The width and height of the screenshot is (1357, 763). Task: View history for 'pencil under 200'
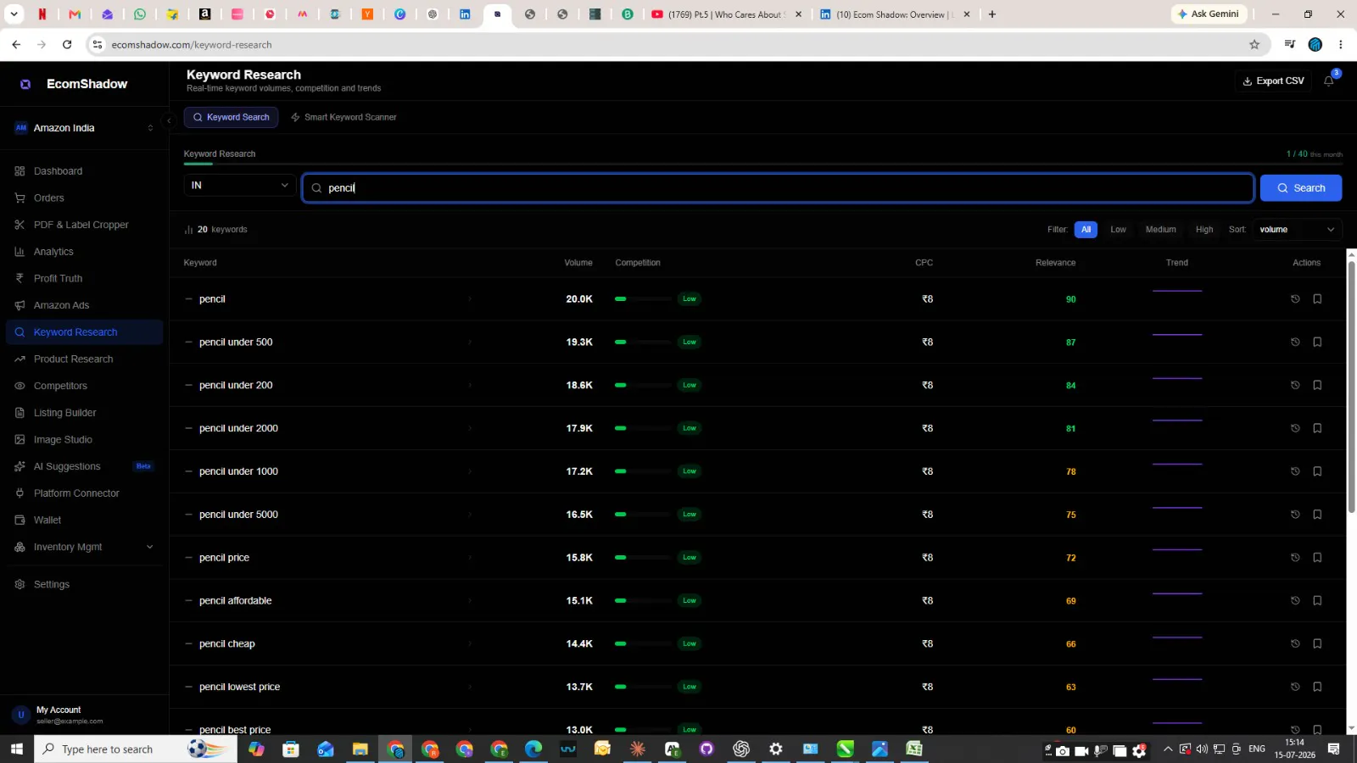click(1295, 386)
